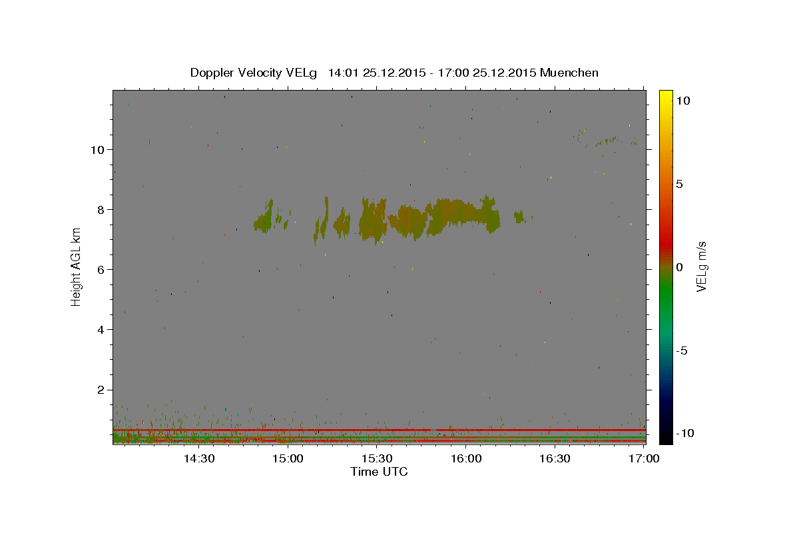Click the location name 'Muenchen' in title
The image size is (799, 533).
coord(569,73)
